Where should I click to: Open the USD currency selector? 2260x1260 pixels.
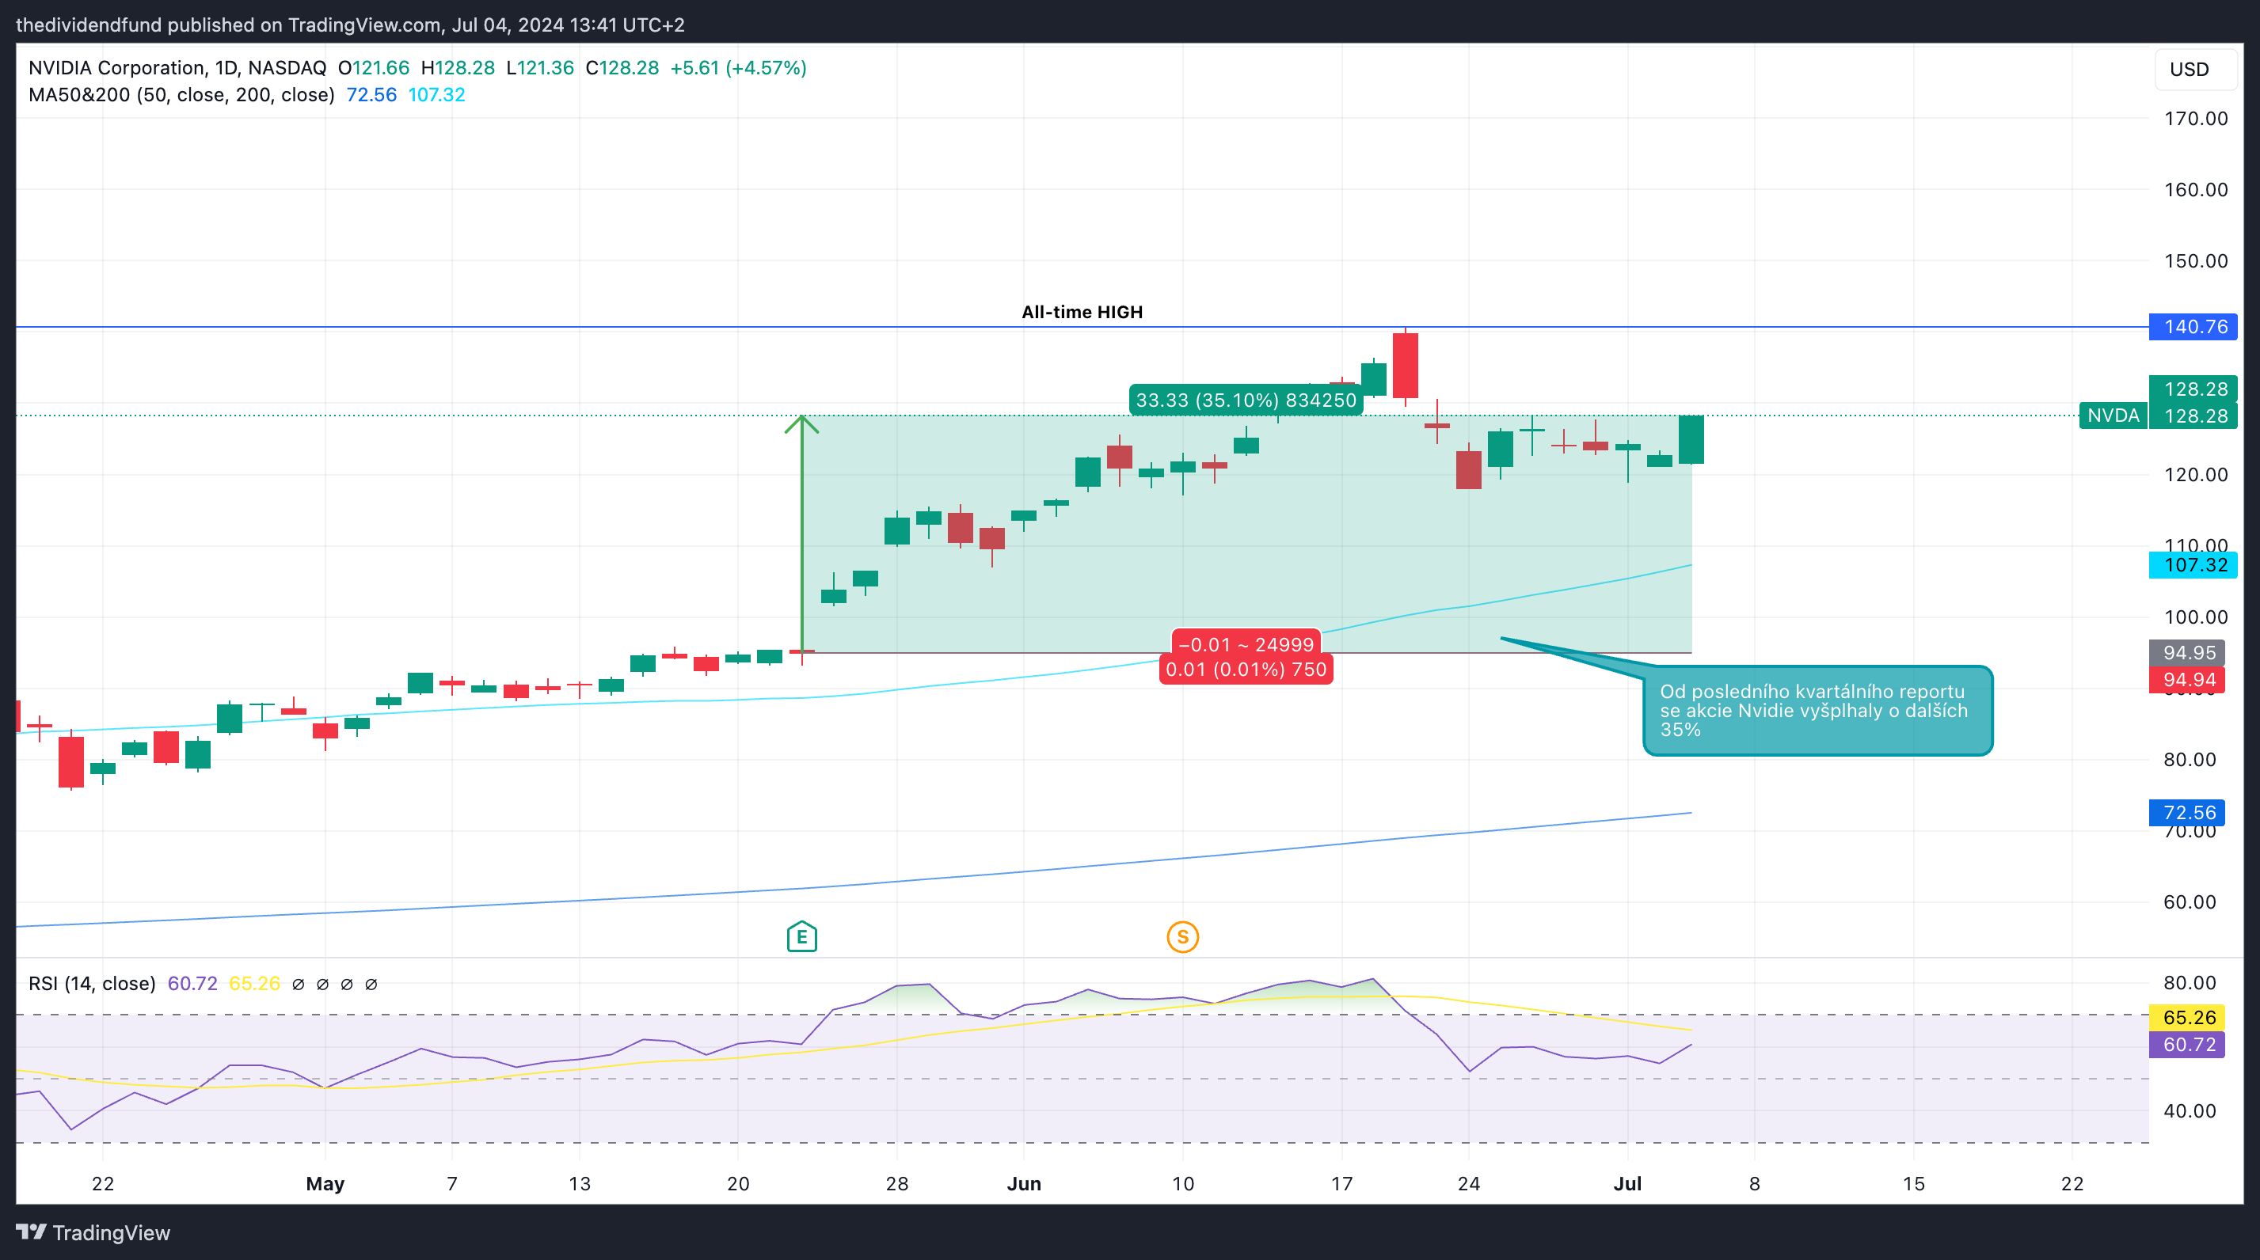point(2196,70)
